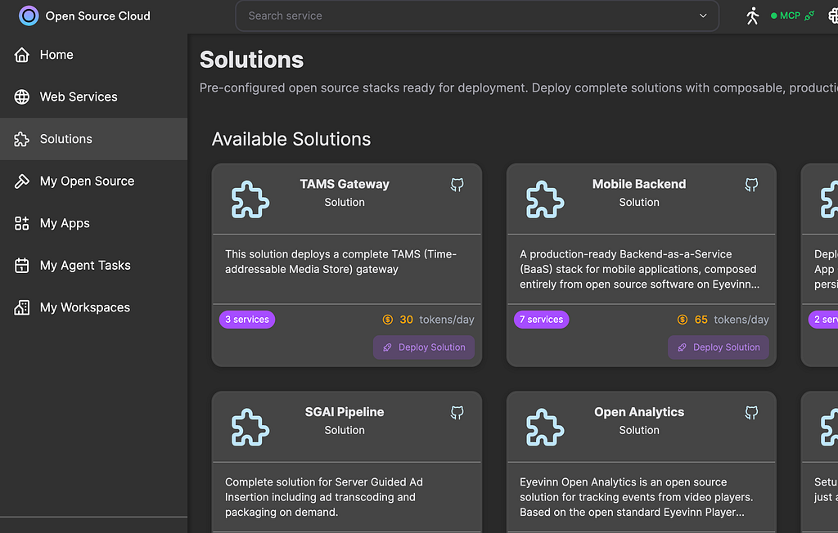Go to Web Services in sidebar
838x533 pixels.
tap(93, 96)
